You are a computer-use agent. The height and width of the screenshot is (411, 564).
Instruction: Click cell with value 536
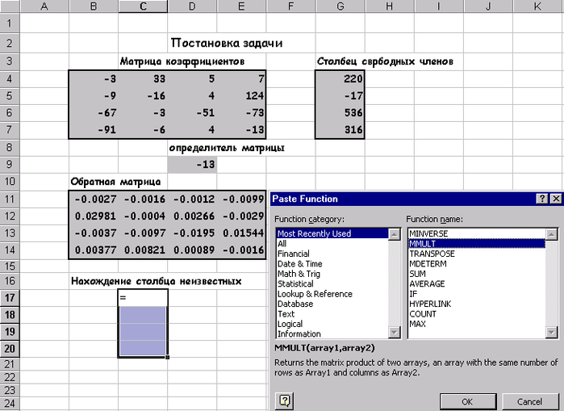click(340, 113)
